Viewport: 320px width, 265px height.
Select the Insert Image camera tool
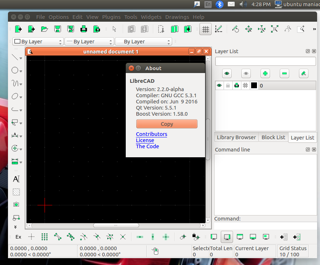(x=16, y=205)
